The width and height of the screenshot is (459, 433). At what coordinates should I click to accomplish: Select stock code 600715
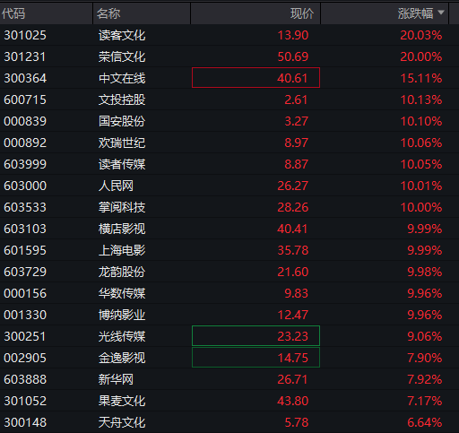point(25,100)
